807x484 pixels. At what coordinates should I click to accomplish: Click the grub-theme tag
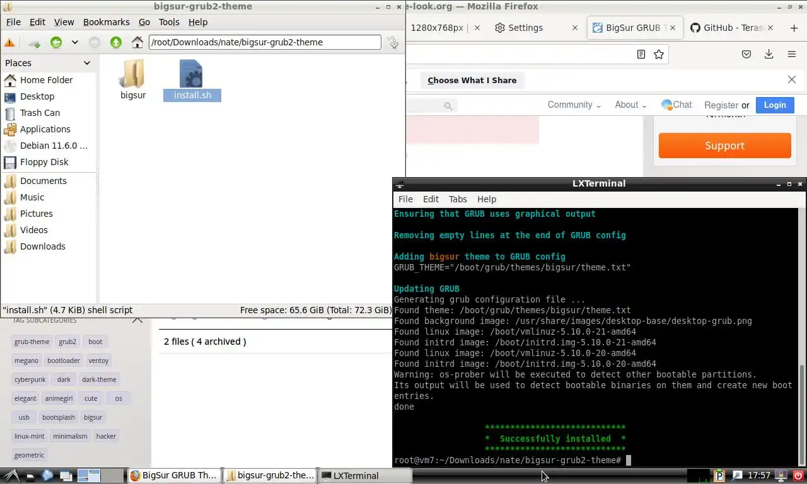tap(32, 342)
